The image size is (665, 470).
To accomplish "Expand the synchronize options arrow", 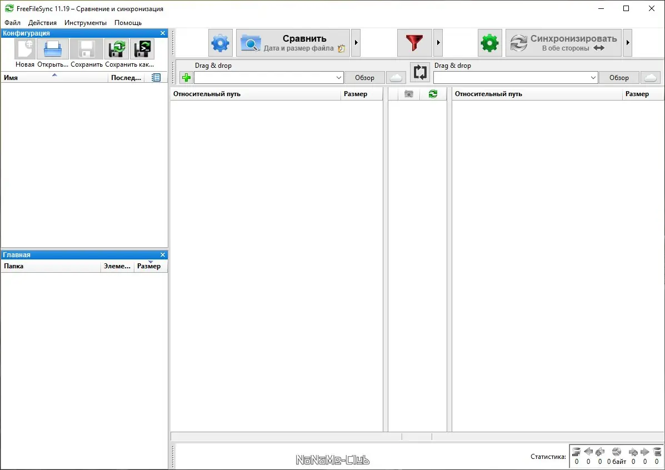I will coord(628,43).
